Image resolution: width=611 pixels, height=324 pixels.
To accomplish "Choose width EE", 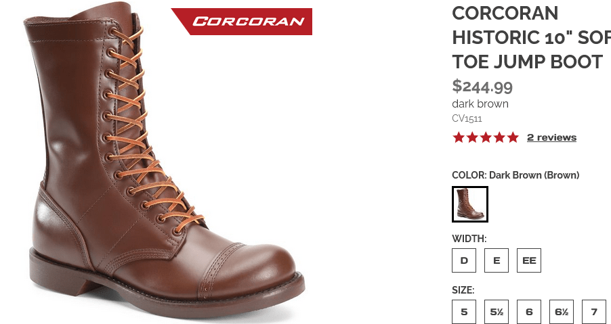I will [x=529, y=260].
